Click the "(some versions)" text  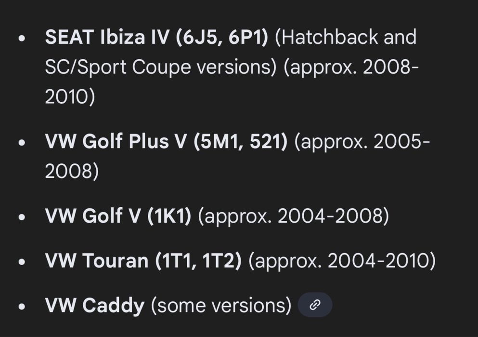(221, 306)
